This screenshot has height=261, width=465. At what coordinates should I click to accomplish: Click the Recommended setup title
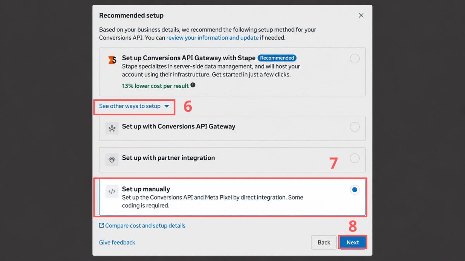pos(131,15)
